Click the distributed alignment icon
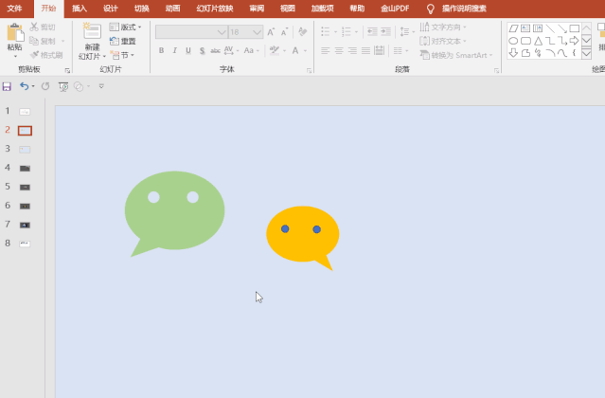605x398 pixels. (x=380, y=50)
